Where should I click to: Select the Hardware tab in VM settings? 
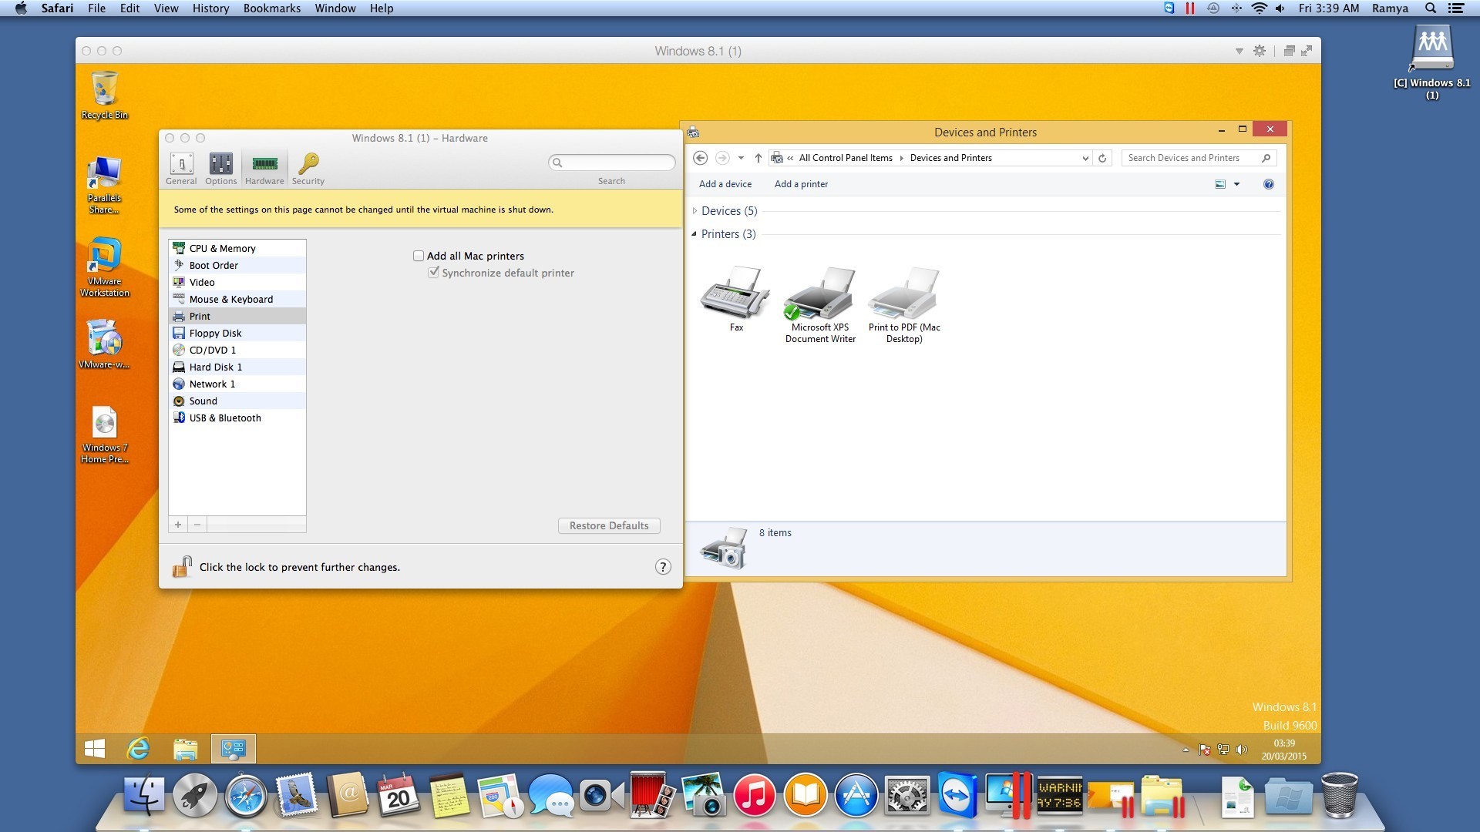pos(264,168)
